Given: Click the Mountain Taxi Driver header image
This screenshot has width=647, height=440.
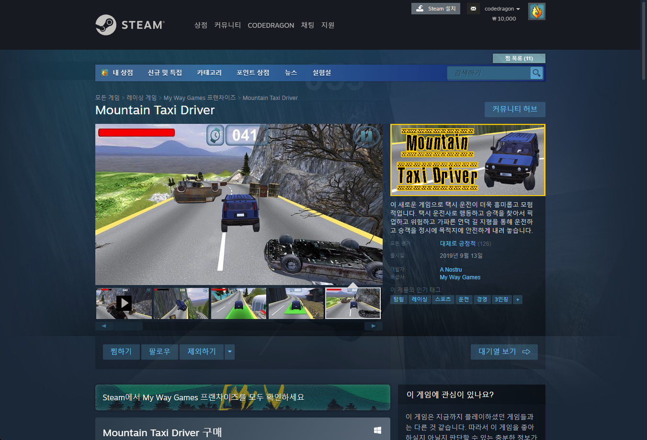Looking at the screenshot, I should tap(468, 160).
